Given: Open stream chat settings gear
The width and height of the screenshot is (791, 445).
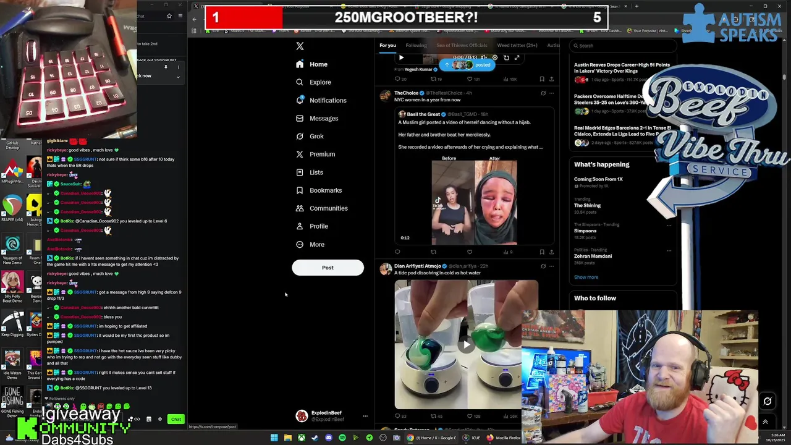Looking at the screenshot, I should point(159,420).
